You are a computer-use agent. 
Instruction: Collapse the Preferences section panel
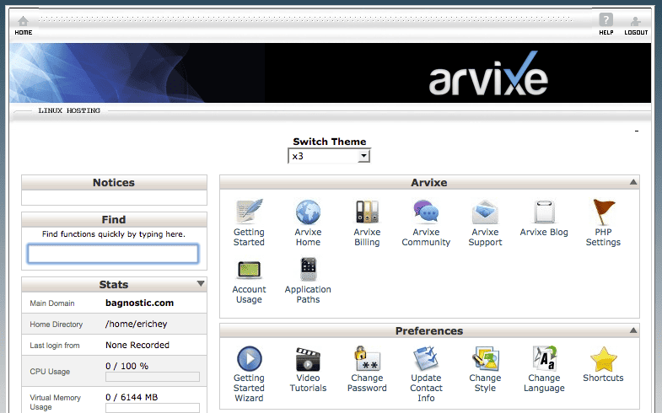633,331
